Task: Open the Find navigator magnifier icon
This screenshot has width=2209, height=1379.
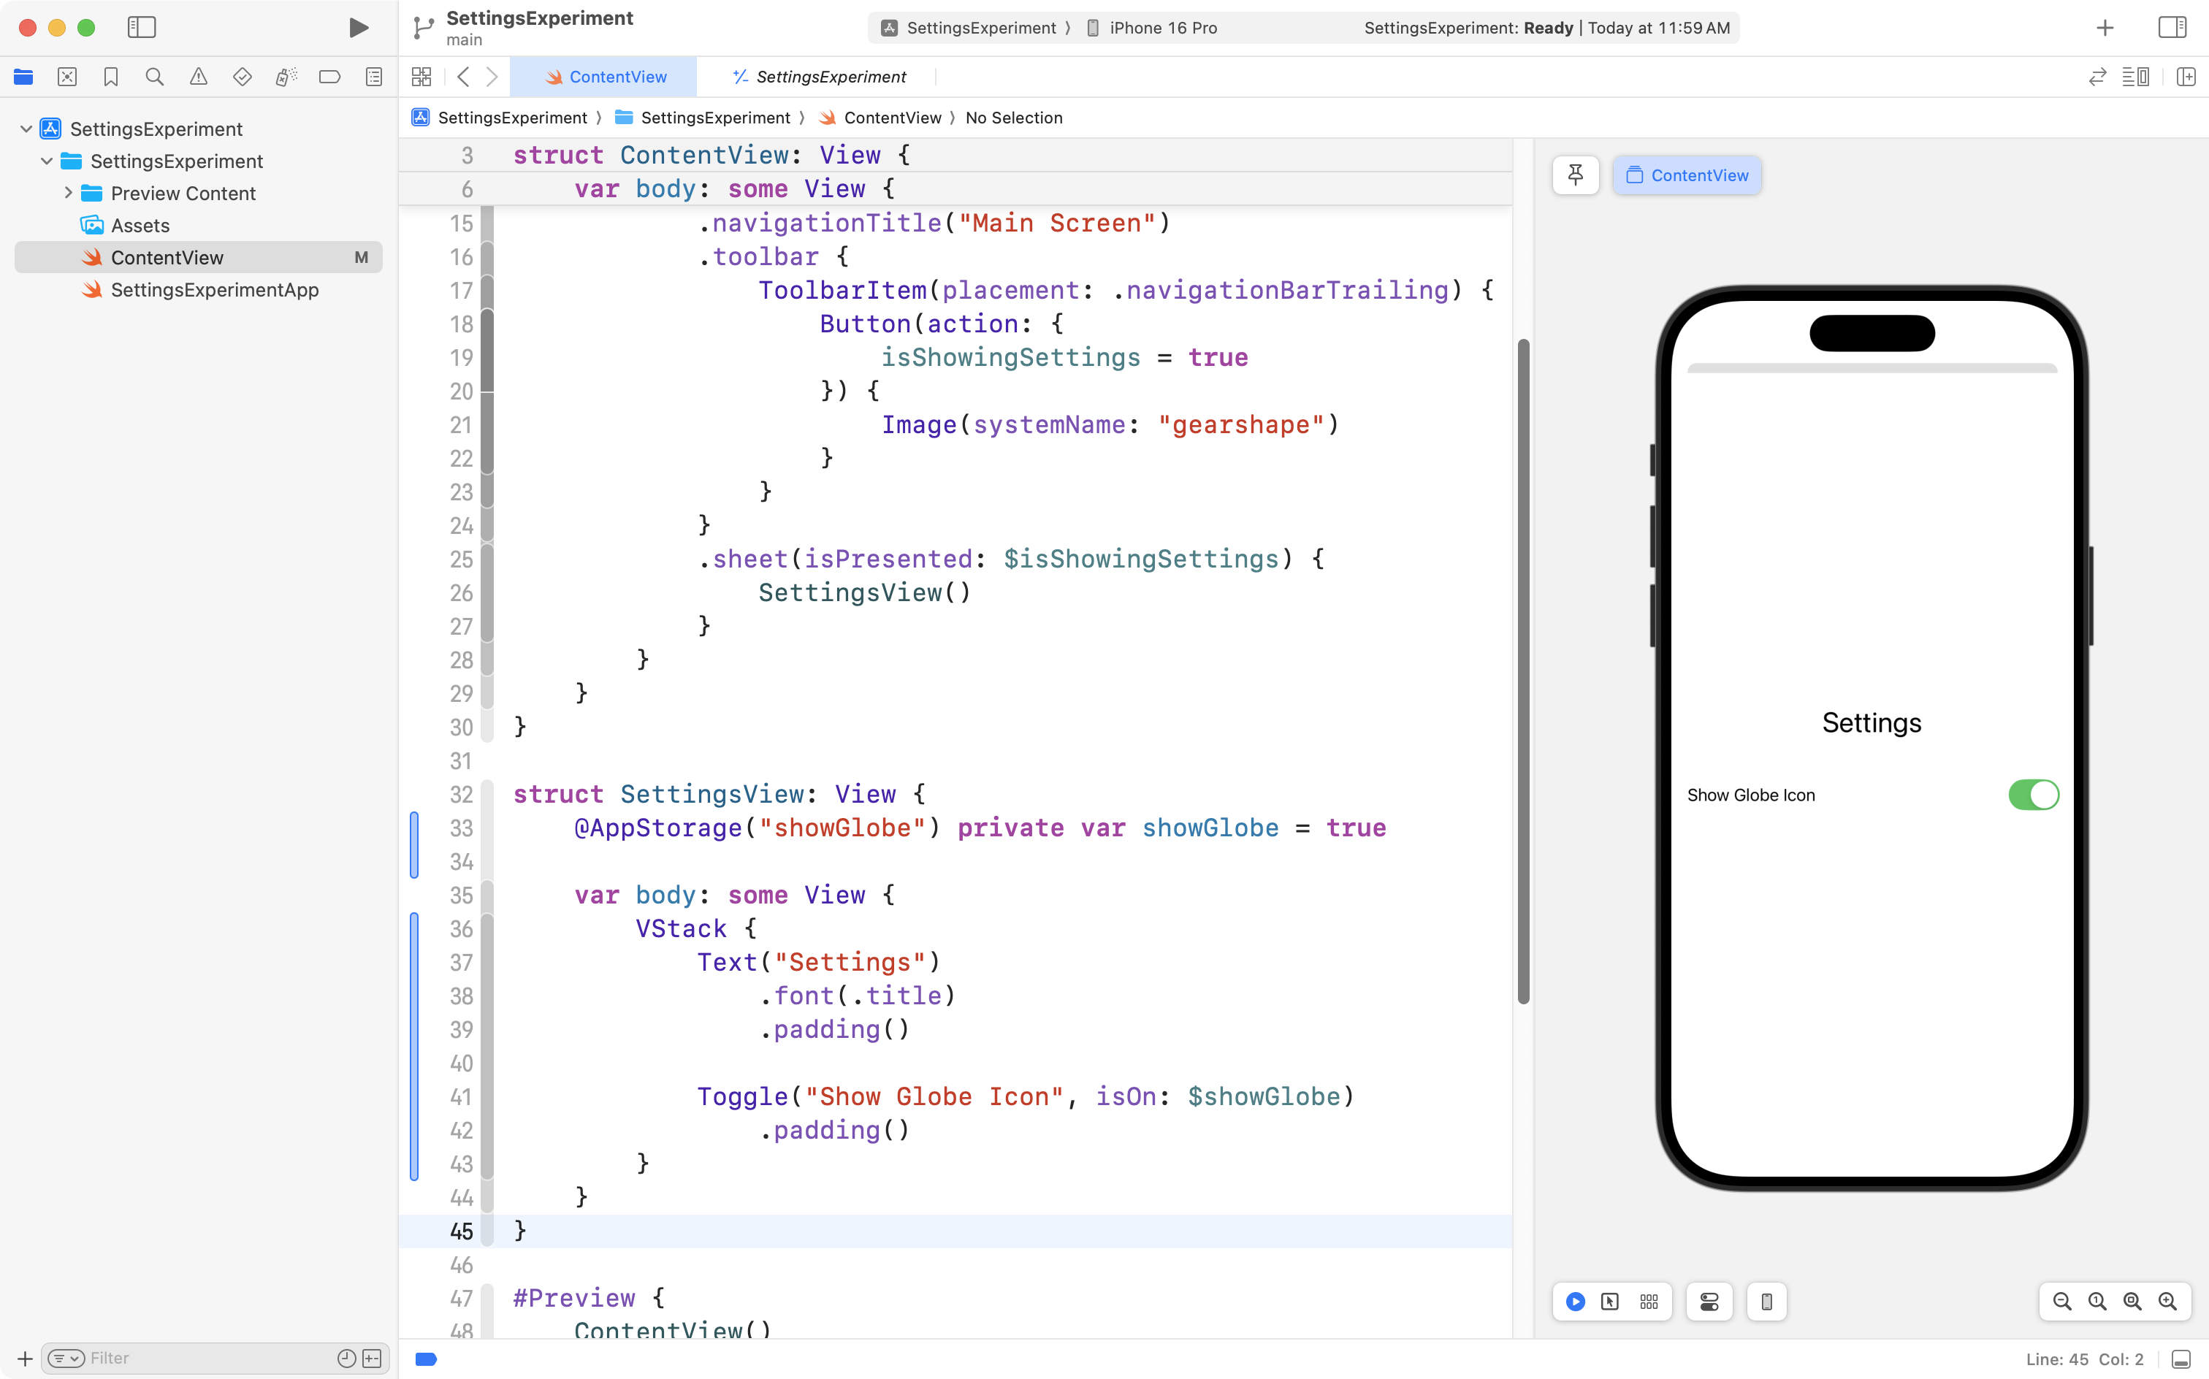Action: pyautogui.click(x=154, y=77)
